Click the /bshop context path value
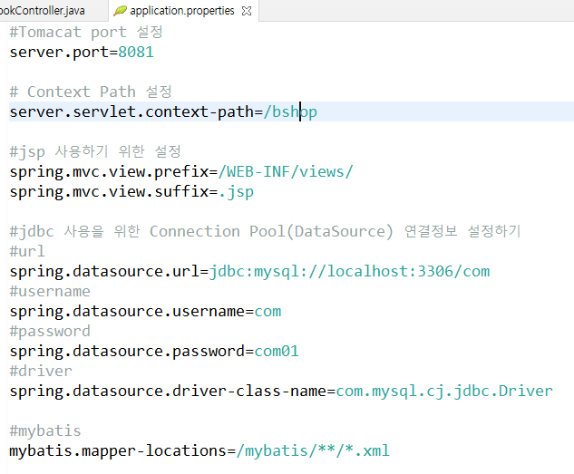The height and width of the screenshot is (474, 574). tap(290, 111)
